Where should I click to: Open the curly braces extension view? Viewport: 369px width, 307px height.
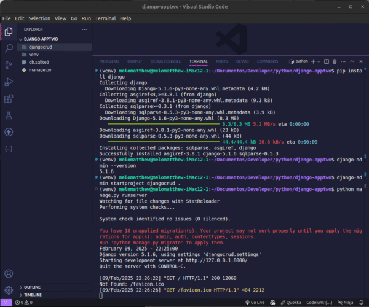(x=9, y=149)
